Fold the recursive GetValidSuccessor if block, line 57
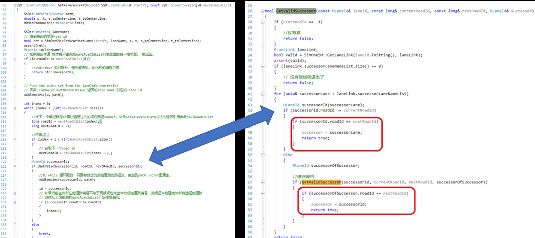Image resolution: width=535 pixels, height=238 pixels. click(x=263, y=182)
